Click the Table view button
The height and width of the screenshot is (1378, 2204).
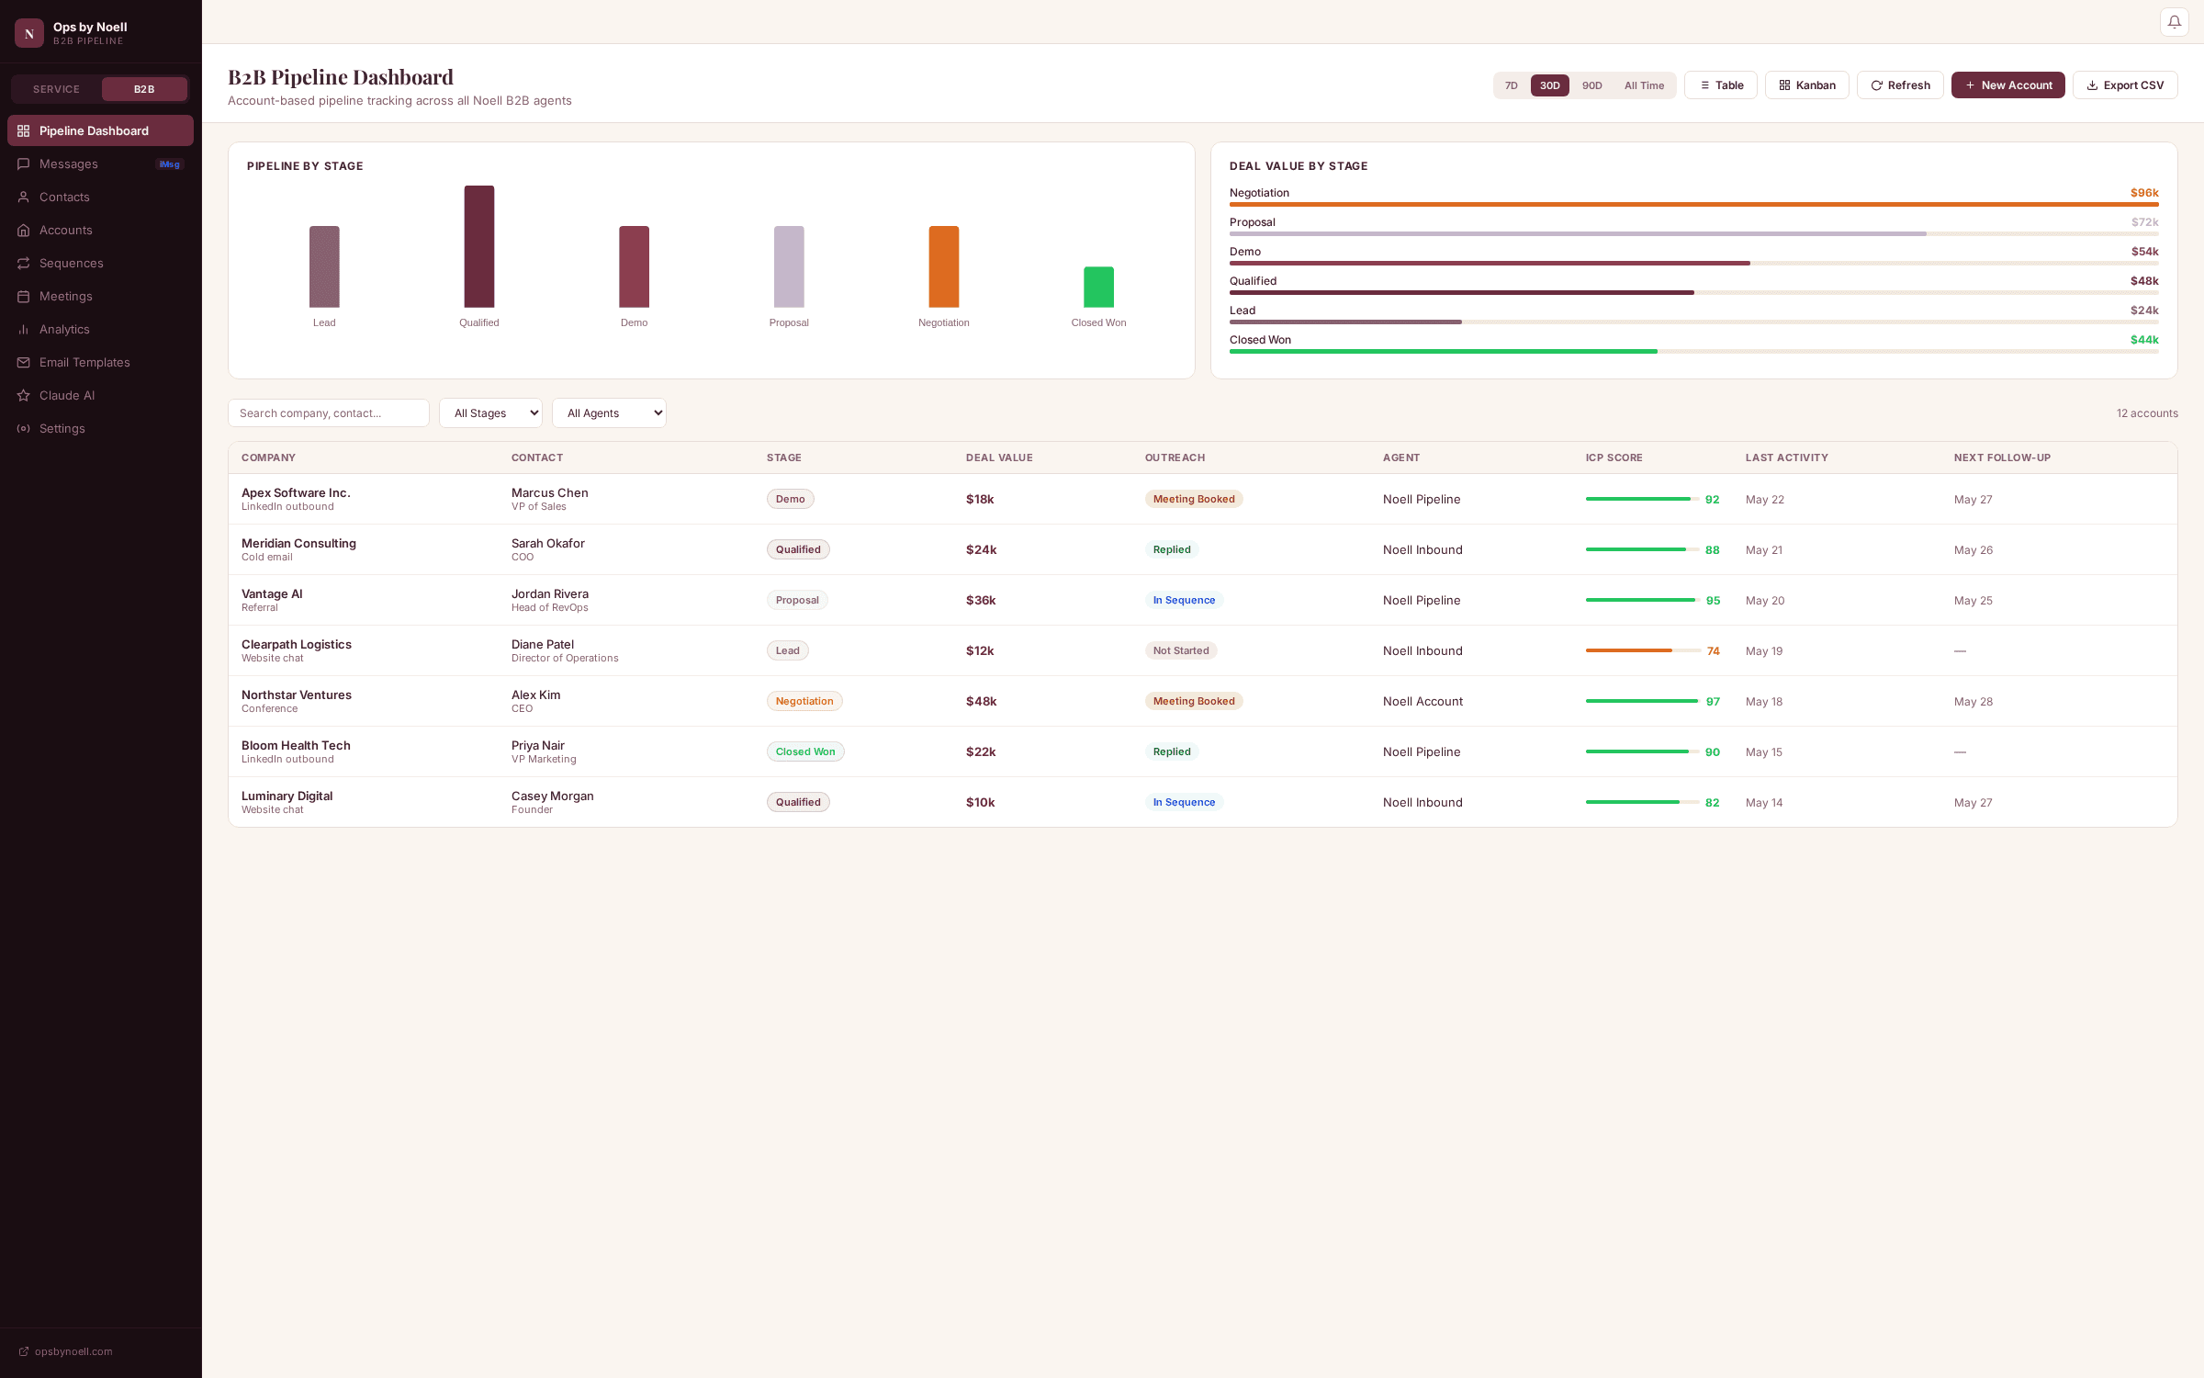click(x=1721, y=85)
